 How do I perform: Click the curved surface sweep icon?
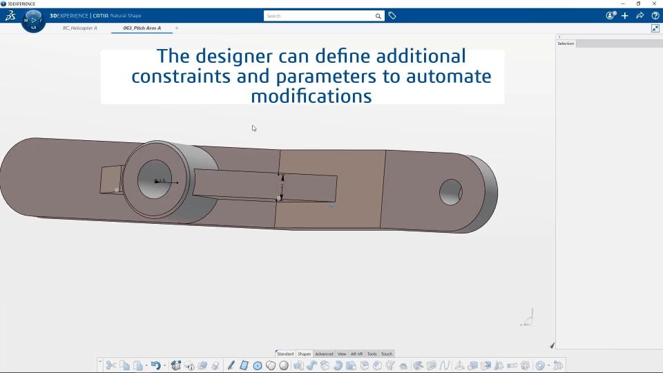419,365
